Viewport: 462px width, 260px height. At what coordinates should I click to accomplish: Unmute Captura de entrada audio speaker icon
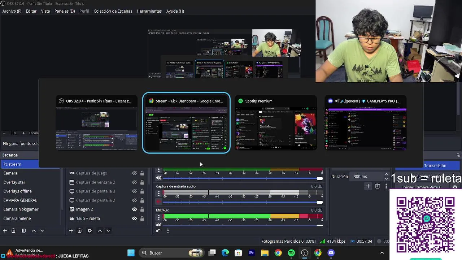pyautogui.click(x=158, y=201)
